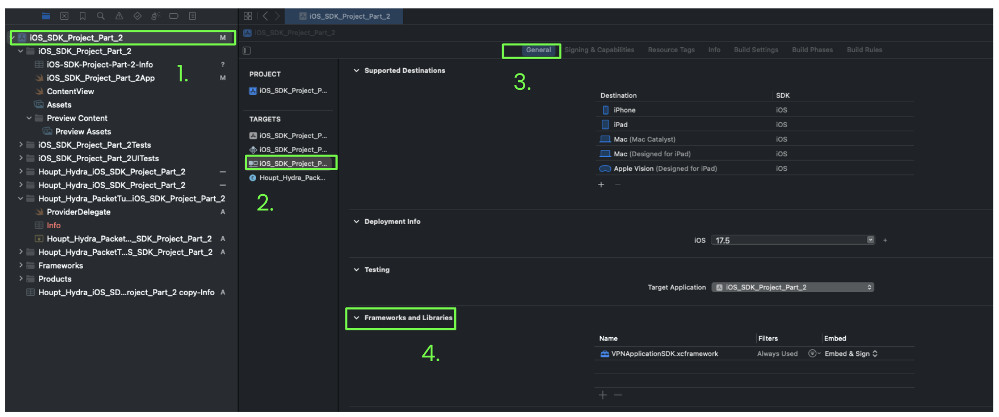Open the Debug navigator spray icon
Viewport: 999px width, 417px height.
155,16
